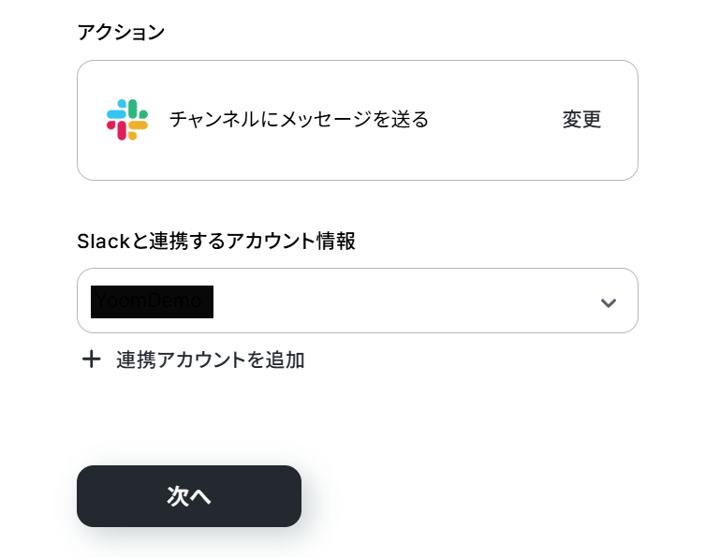Click the Slack logo icon
720x558 pixels.
pos(127,120)
